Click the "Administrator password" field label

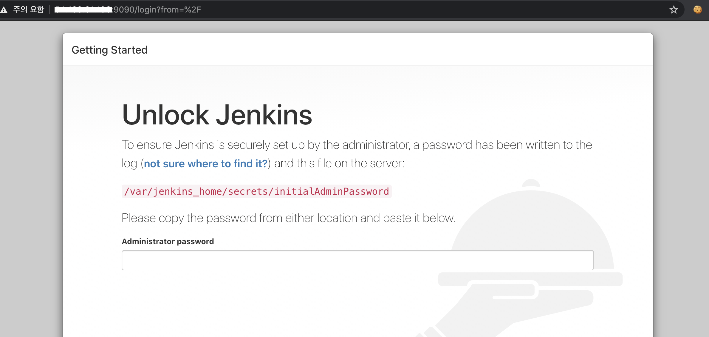coord(168,241)
